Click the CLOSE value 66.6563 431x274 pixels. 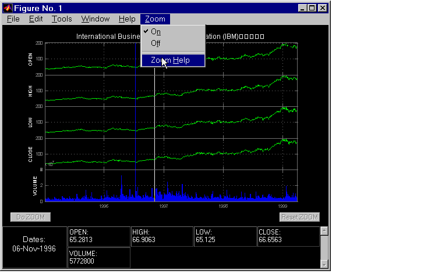[x=270, y=240]
